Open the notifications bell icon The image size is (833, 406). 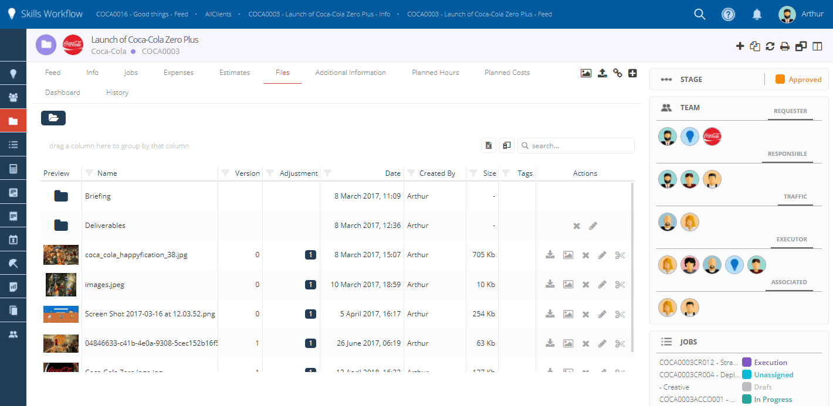757,14
